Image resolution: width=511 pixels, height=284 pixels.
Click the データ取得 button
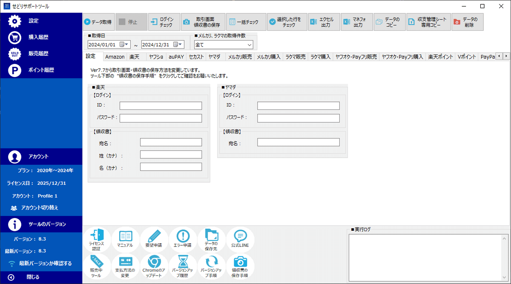click(x=98, y=22)
